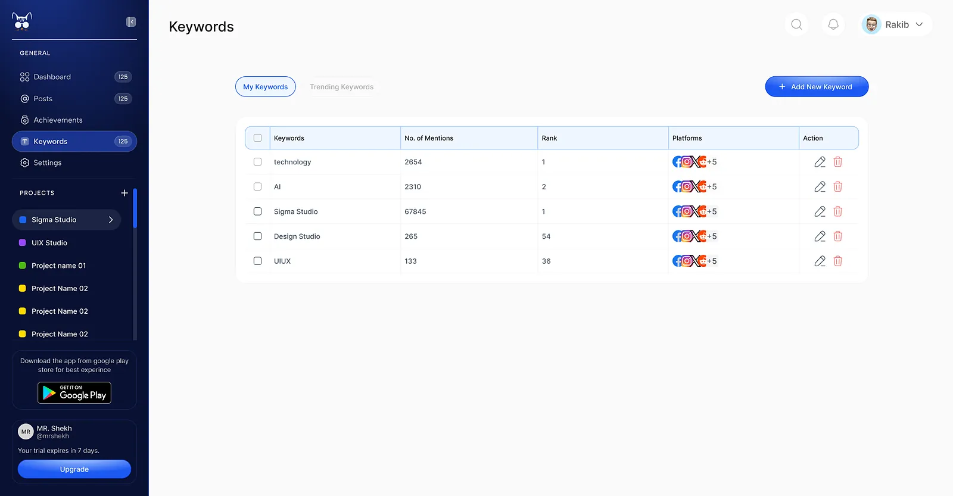Check the UIUX row checkbox
The height and width of the screenshot is (496, 953).
(x=257, y=261)
